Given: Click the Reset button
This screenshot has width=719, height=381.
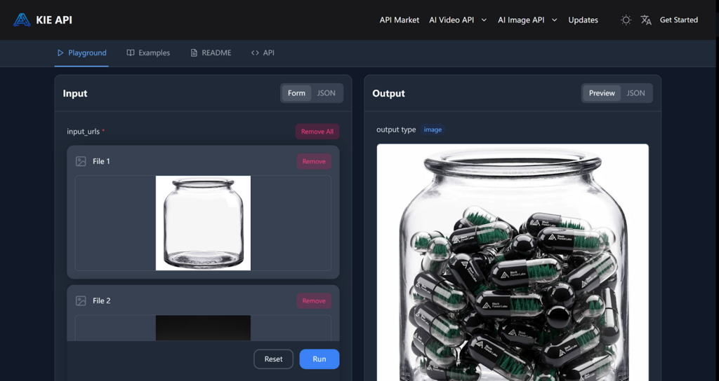Looking at the screenshot, I should (273, 359).
